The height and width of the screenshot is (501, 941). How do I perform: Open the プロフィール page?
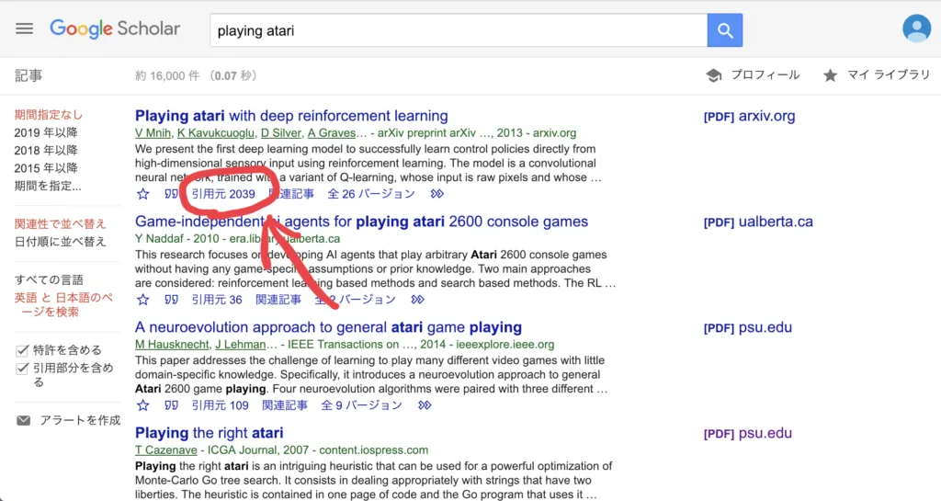pyautogui.click(x=754, y=75)
